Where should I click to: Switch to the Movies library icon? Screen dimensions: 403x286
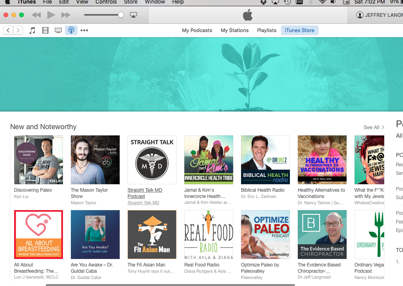(x=45, y=31)
